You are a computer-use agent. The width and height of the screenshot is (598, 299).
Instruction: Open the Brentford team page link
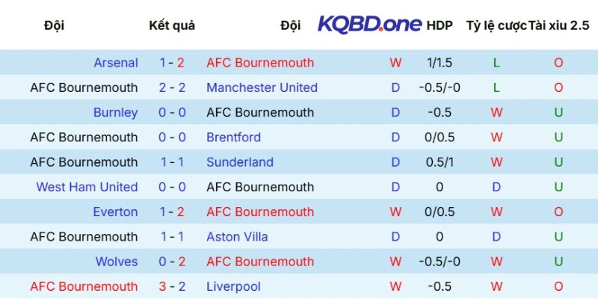click(233, 137)
